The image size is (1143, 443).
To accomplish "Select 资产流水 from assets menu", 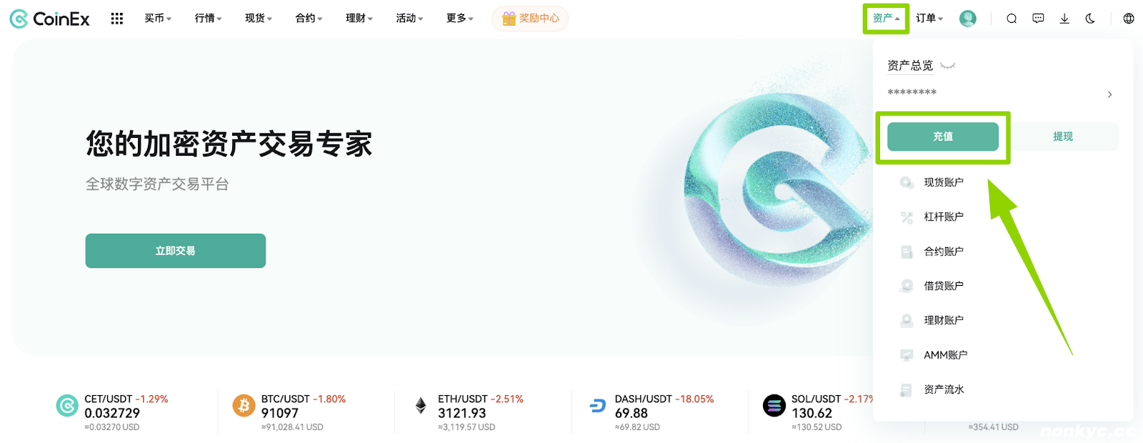I will point(944,389).
